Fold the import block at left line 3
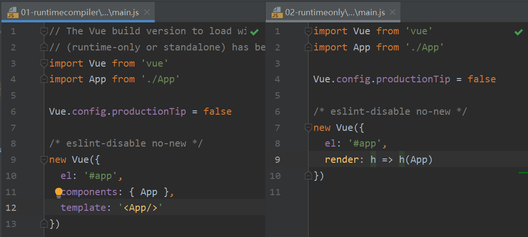The height and width of the screenshot is (237, 528). [44, 64]
